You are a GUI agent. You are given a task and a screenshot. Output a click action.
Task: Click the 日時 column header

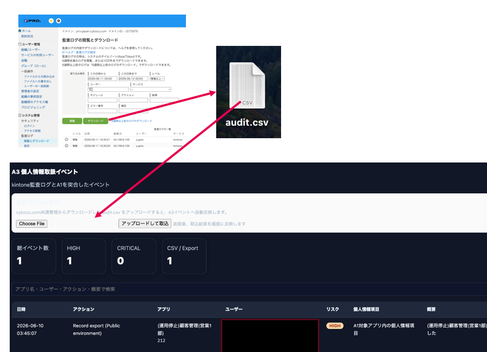point(21,309)
